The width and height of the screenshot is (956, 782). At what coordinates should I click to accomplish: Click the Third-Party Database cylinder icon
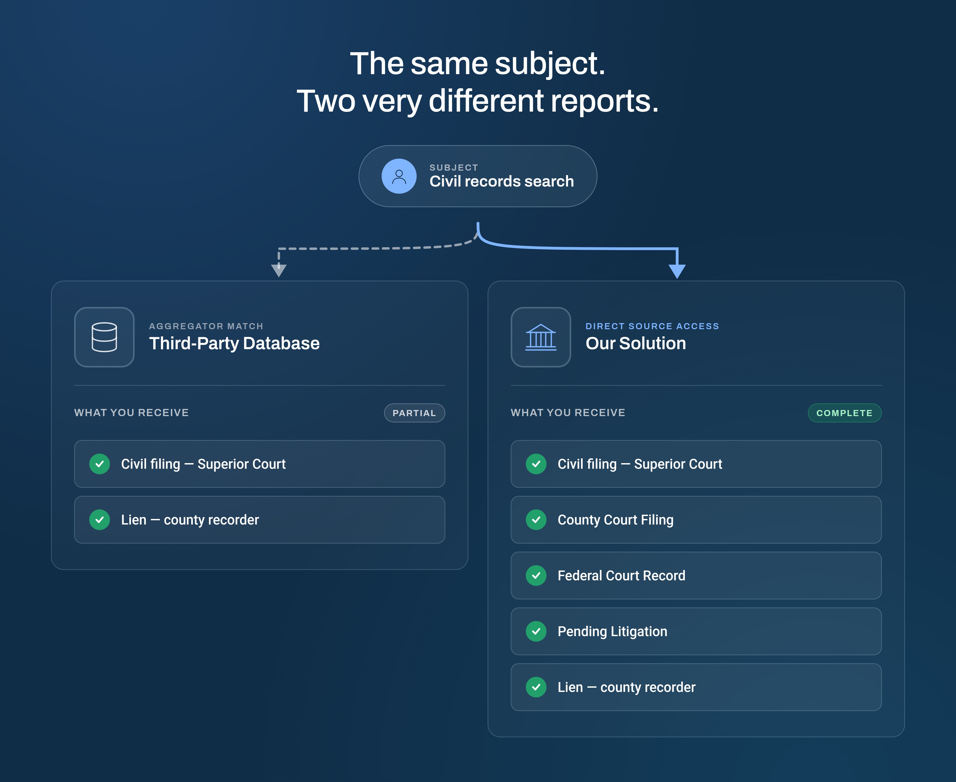pyautogui.click(x=104, y=337)
